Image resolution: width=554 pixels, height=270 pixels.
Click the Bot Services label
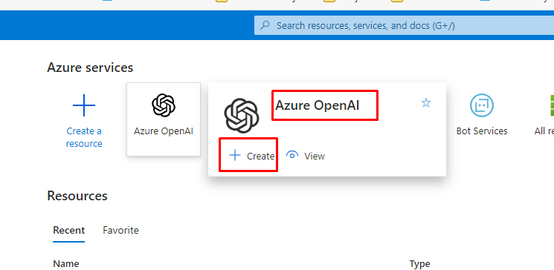coord(482,131)
